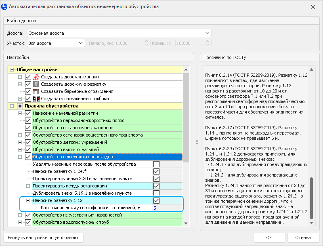
Task: Click the signal posts icon
Action: (x=36, y=99)
